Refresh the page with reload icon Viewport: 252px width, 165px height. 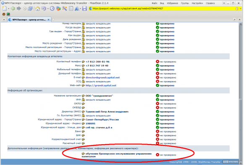coord(30,8)
